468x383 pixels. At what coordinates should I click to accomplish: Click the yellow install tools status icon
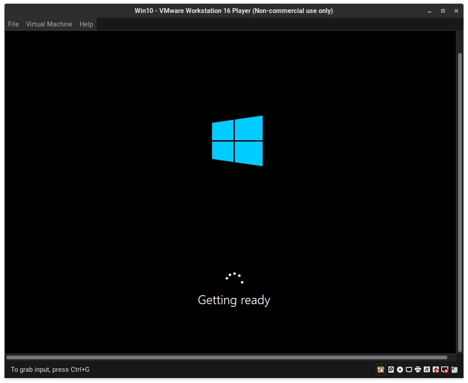[381, 370]
